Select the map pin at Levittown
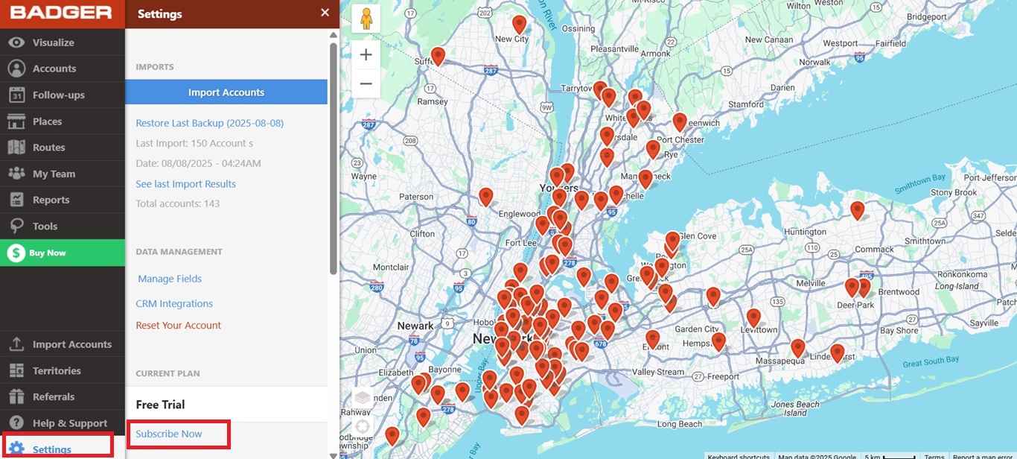The image size is (1017, 459). click(753, 319)
